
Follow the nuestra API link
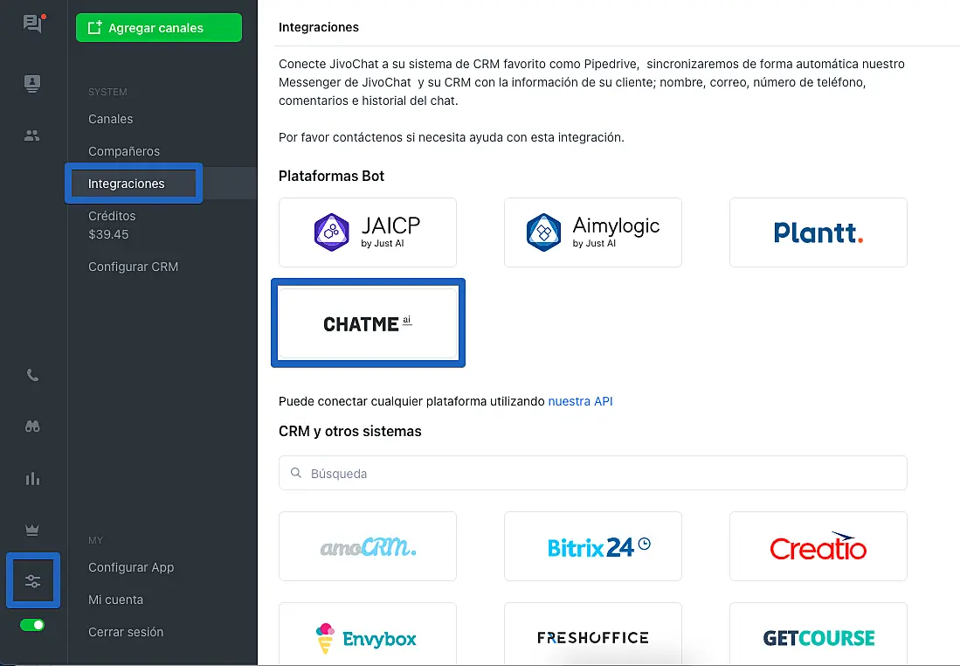click(x=580, y=401)
